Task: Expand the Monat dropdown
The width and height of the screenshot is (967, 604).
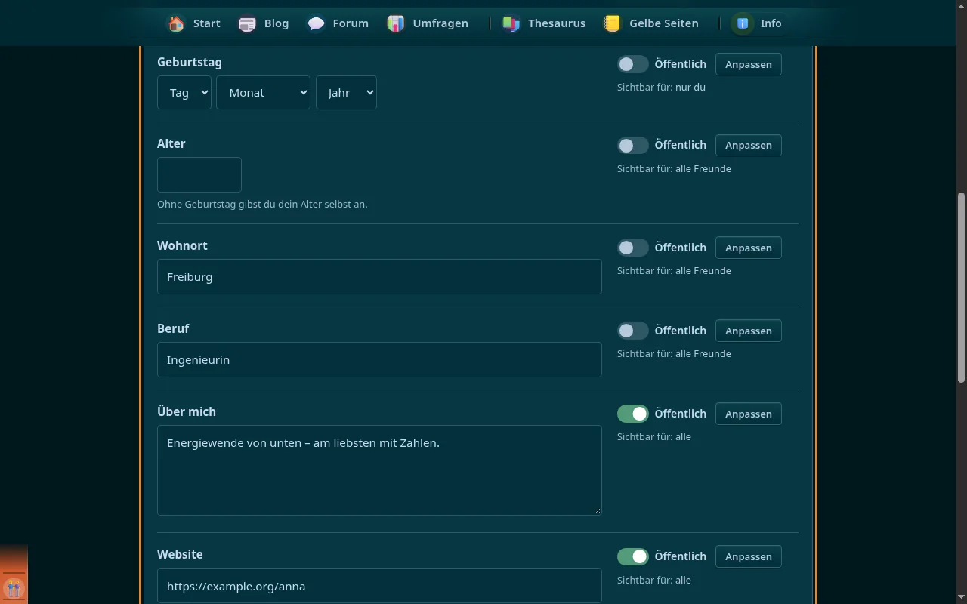Action: [263, 92]
